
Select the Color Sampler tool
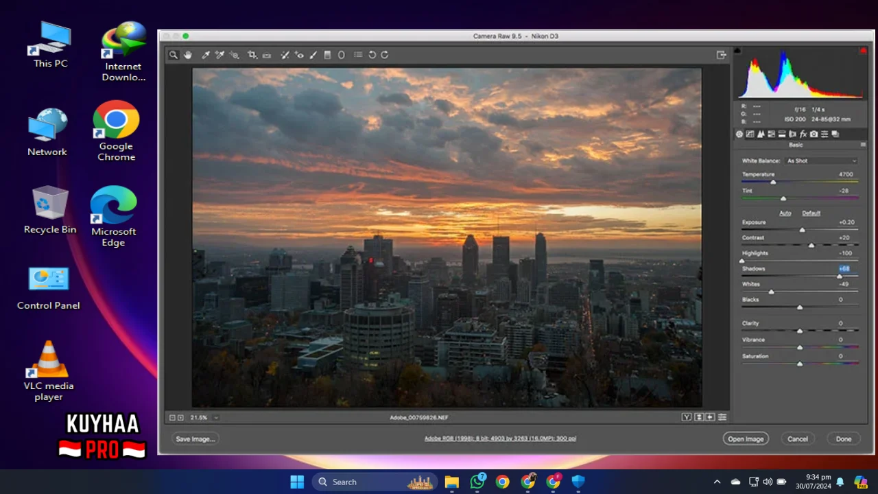[219, 55]
